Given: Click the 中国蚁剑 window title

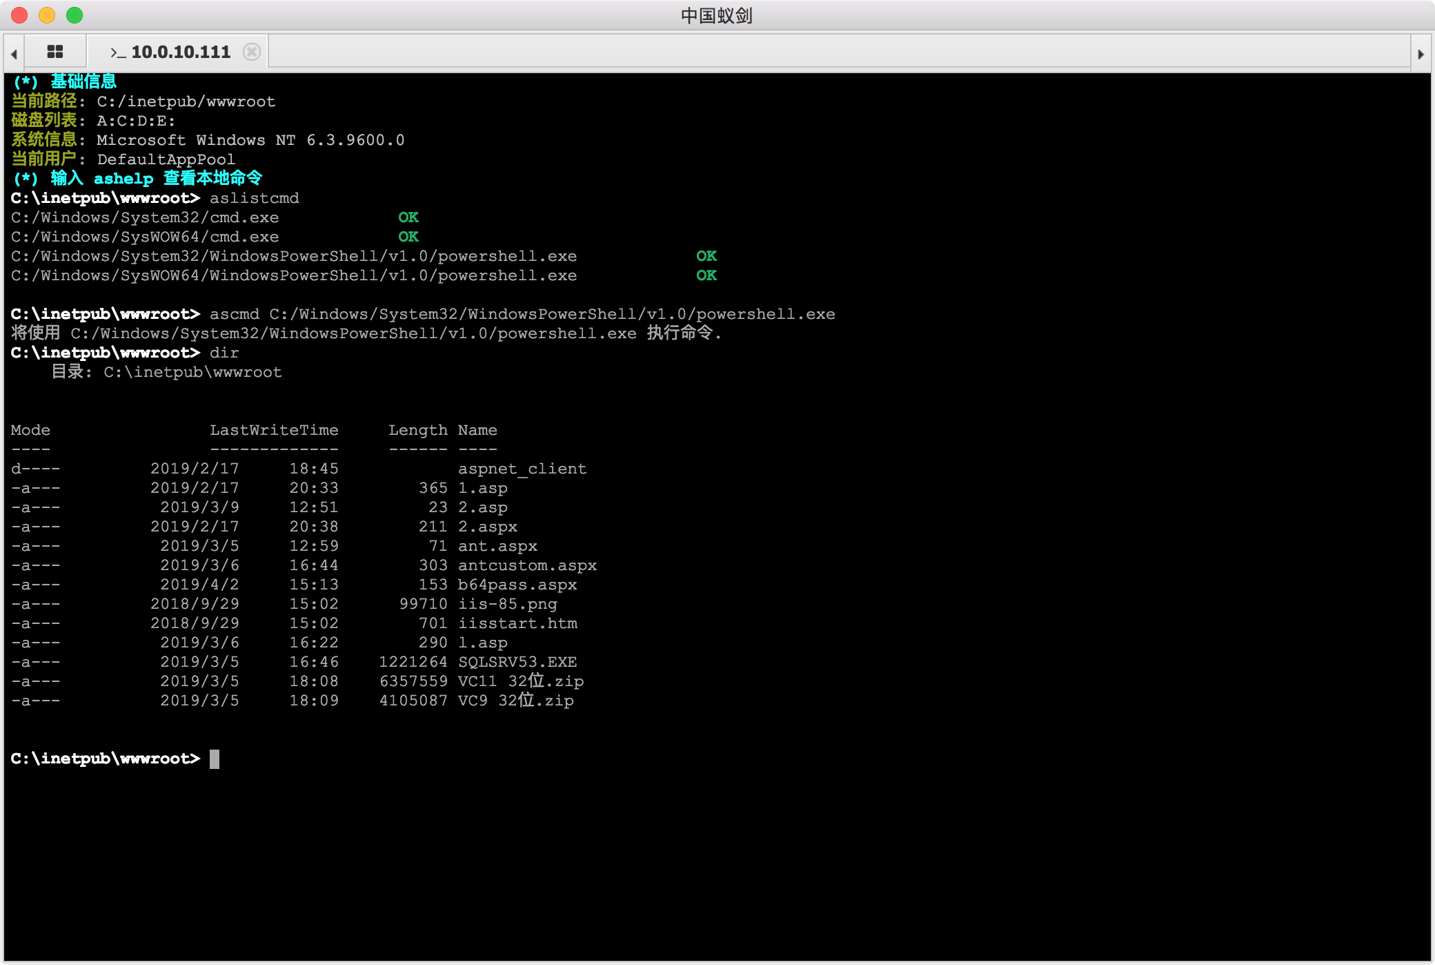Looking at the screenshot, I should (716, 15).
